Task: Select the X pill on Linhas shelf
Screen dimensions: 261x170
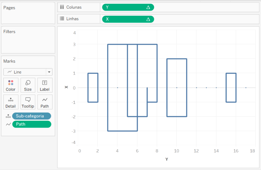Action: tap(128, 19)
